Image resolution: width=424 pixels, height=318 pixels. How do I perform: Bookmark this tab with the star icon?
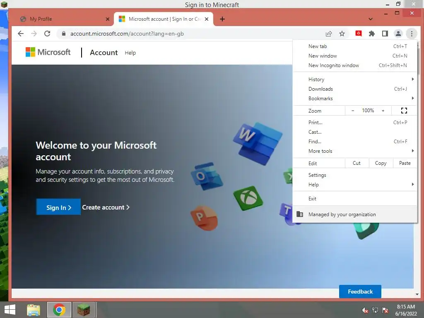[342, 34]
